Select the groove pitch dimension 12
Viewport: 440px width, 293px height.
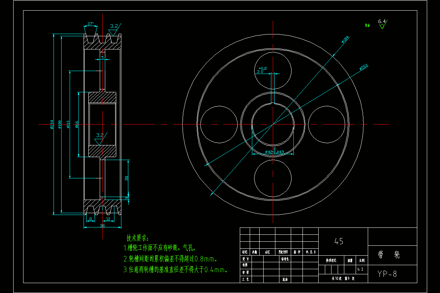108,219
